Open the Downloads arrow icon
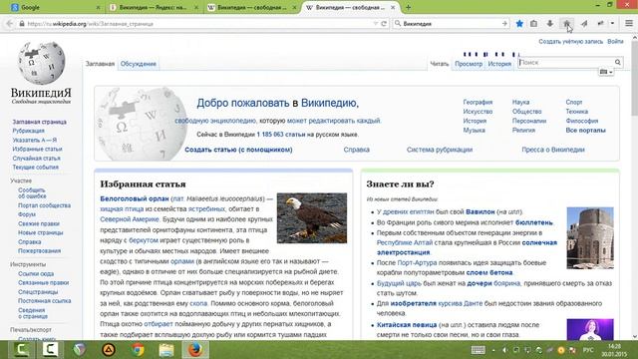This screenshot has height=359, width=638. 549,24
